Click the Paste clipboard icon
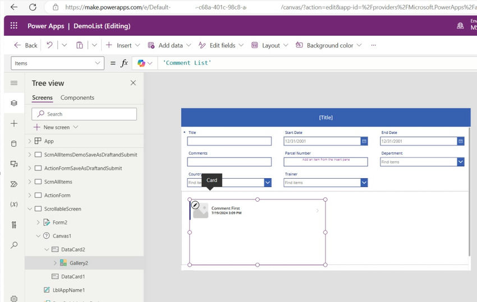This screenshot has width=477, height=302. [x=79, y=45]
